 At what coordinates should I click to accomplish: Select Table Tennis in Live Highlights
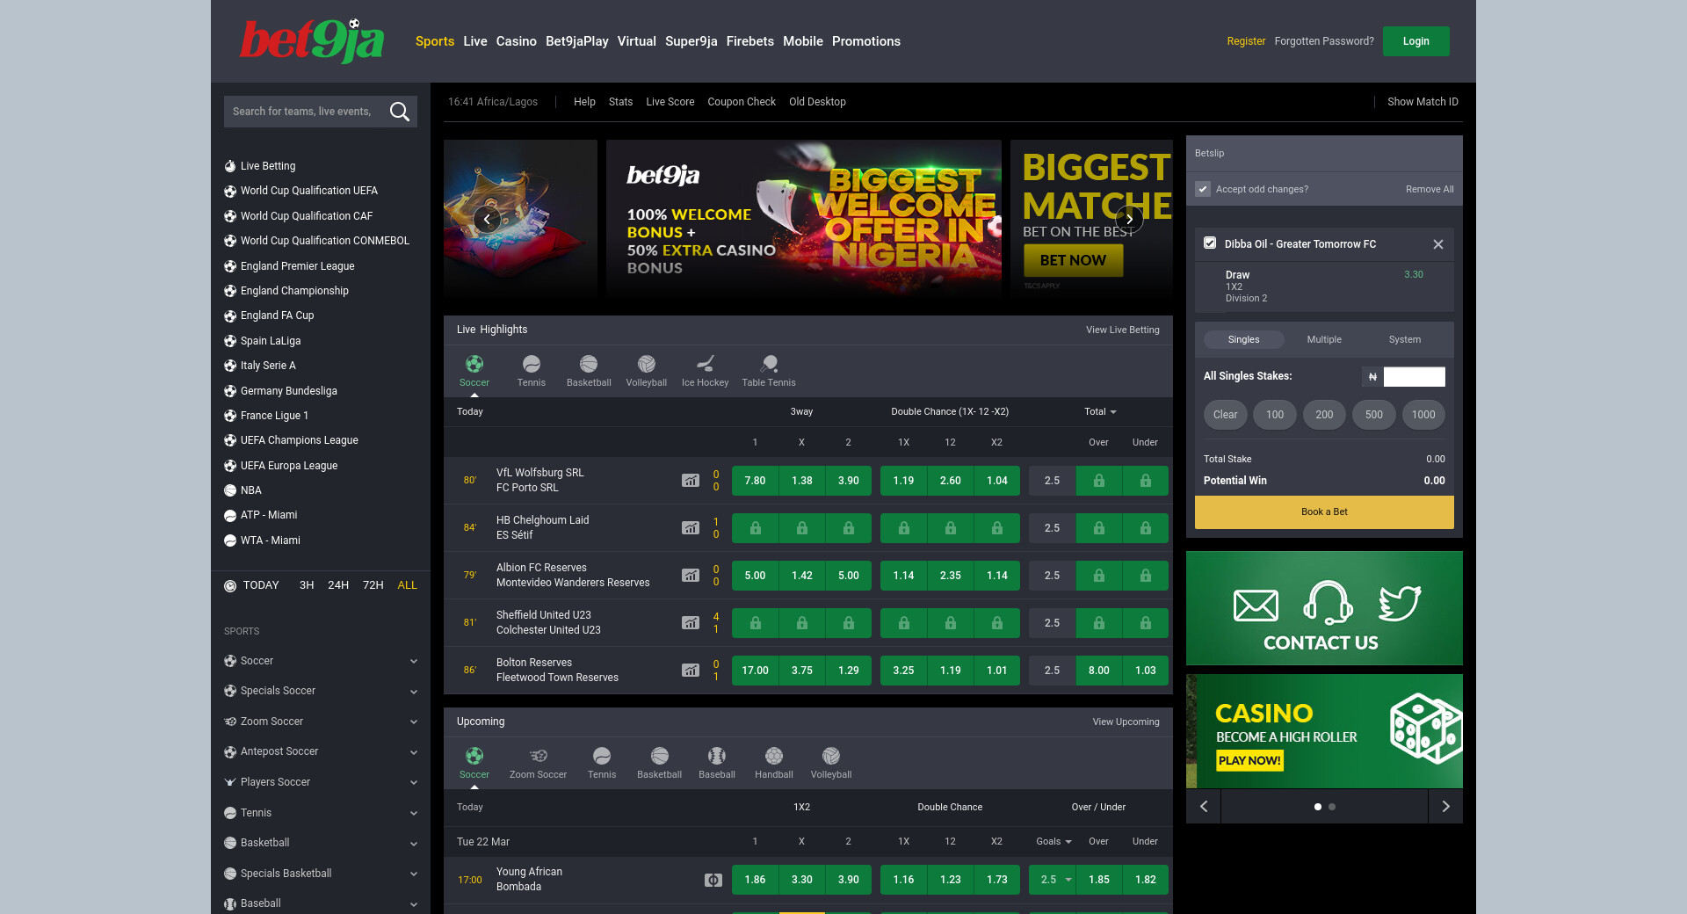point(769,365)
